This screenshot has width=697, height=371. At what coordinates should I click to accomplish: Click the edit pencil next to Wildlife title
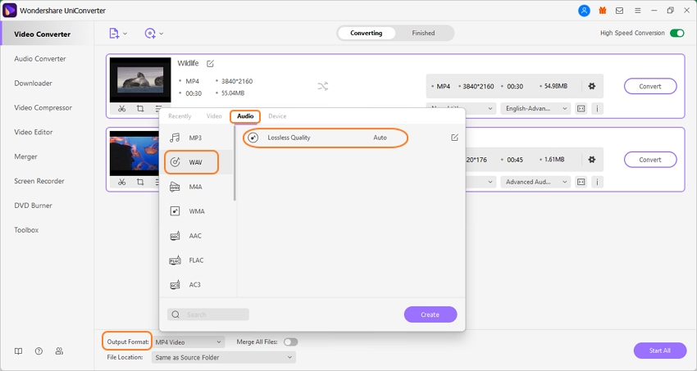(211, 63)
